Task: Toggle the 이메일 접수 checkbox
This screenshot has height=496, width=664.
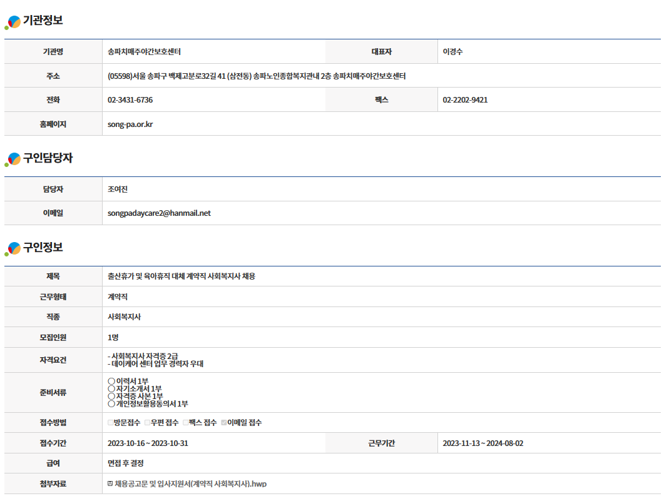Action: point(224,423)
